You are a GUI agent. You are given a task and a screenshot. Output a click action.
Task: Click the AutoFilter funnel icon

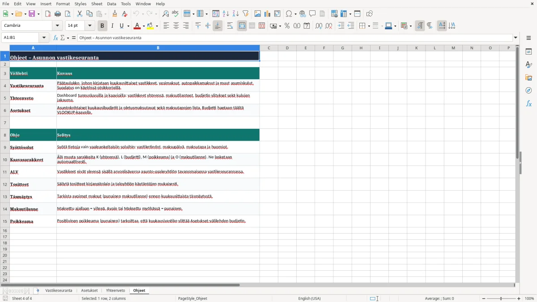coord(246,14)
